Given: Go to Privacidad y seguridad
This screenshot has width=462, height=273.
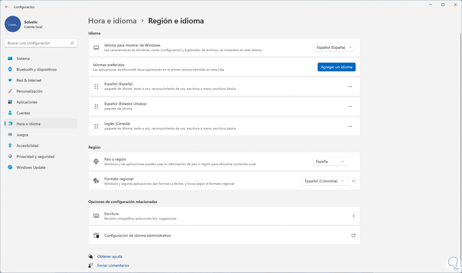Looking at the screenshot, I should point(35,157).
